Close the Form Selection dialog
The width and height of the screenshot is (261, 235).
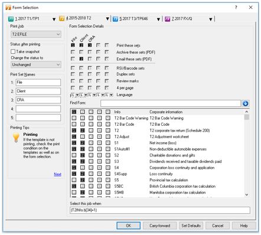coord(250,8)
